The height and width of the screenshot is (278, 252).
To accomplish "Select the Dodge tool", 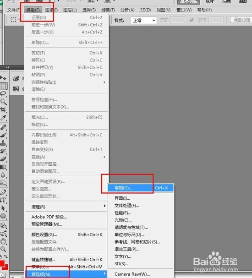I will (3, 183).
